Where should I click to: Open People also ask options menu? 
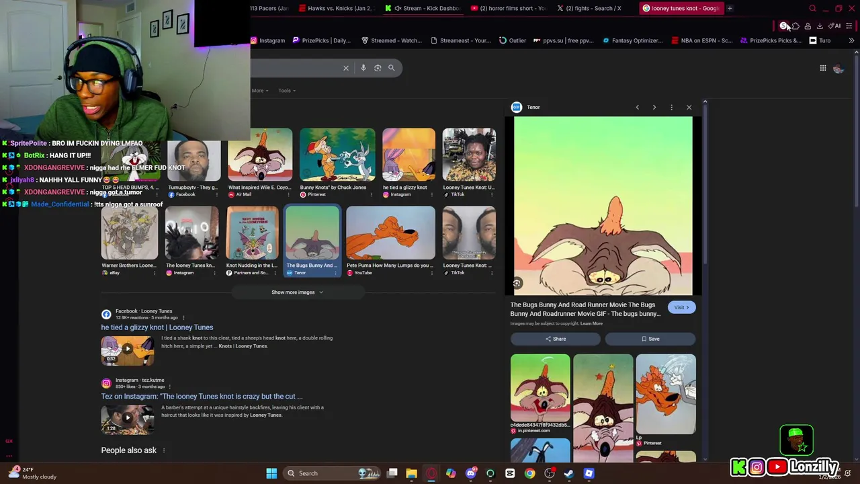pyautogui.click(x=163, y=450)
